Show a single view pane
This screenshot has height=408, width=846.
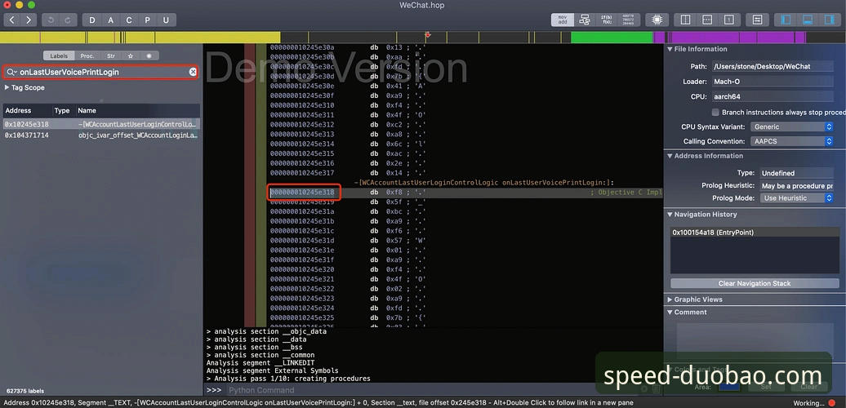(729, 20)
